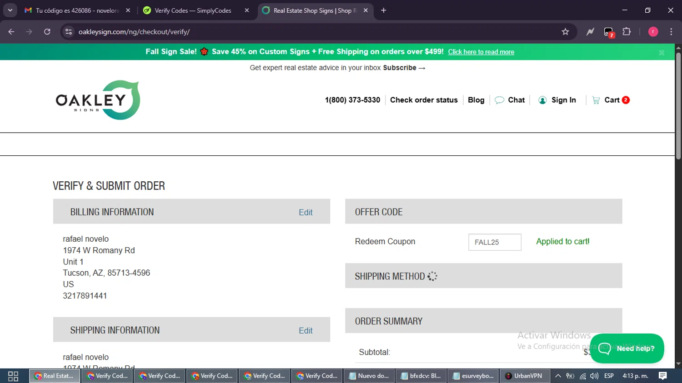Viewport: 682px width, 383px height.
Task: Show hidden system tray icons
Action: pos(558,376)
